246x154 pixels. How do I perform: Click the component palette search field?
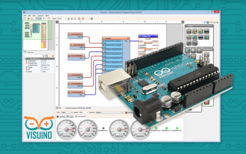194,22
